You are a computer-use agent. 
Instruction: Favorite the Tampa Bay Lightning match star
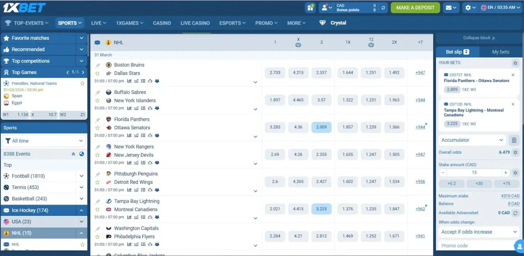pos(97,209)
